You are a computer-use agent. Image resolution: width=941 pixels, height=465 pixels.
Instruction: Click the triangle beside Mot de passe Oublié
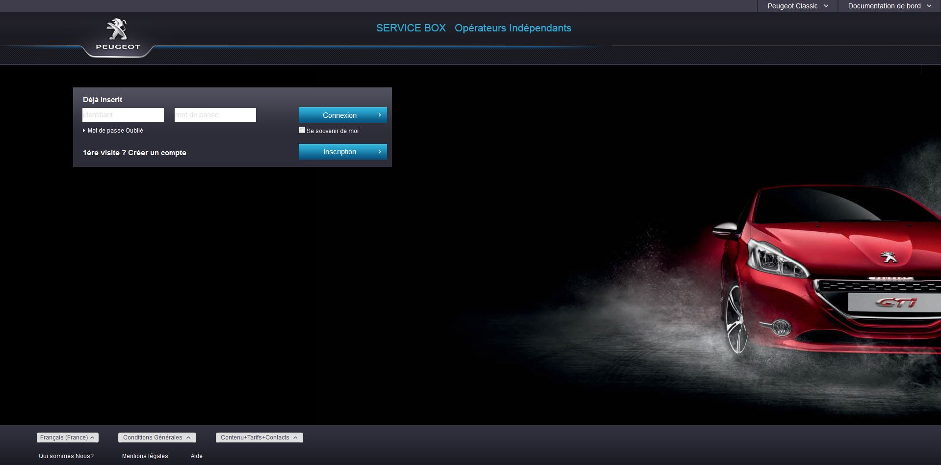click(x=84, y=131)
